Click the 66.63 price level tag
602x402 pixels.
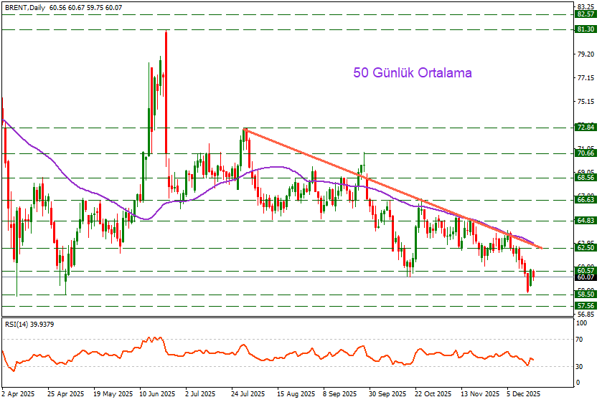point(585,201)
